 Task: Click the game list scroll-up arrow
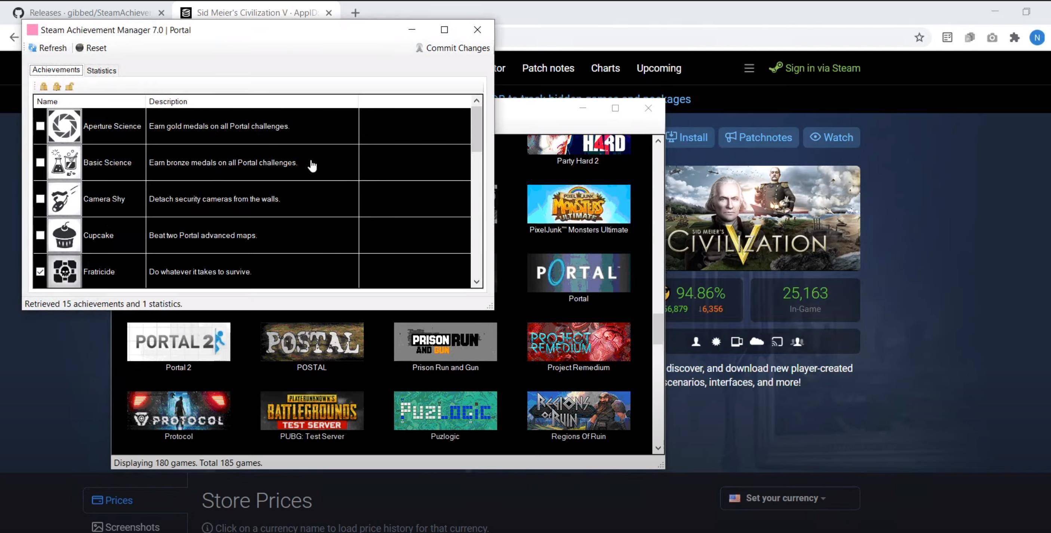(658, 141)
